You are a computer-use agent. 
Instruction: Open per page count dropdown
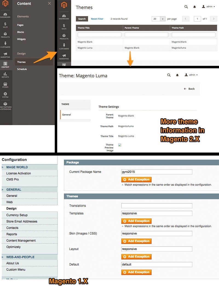tap(163, 19)
